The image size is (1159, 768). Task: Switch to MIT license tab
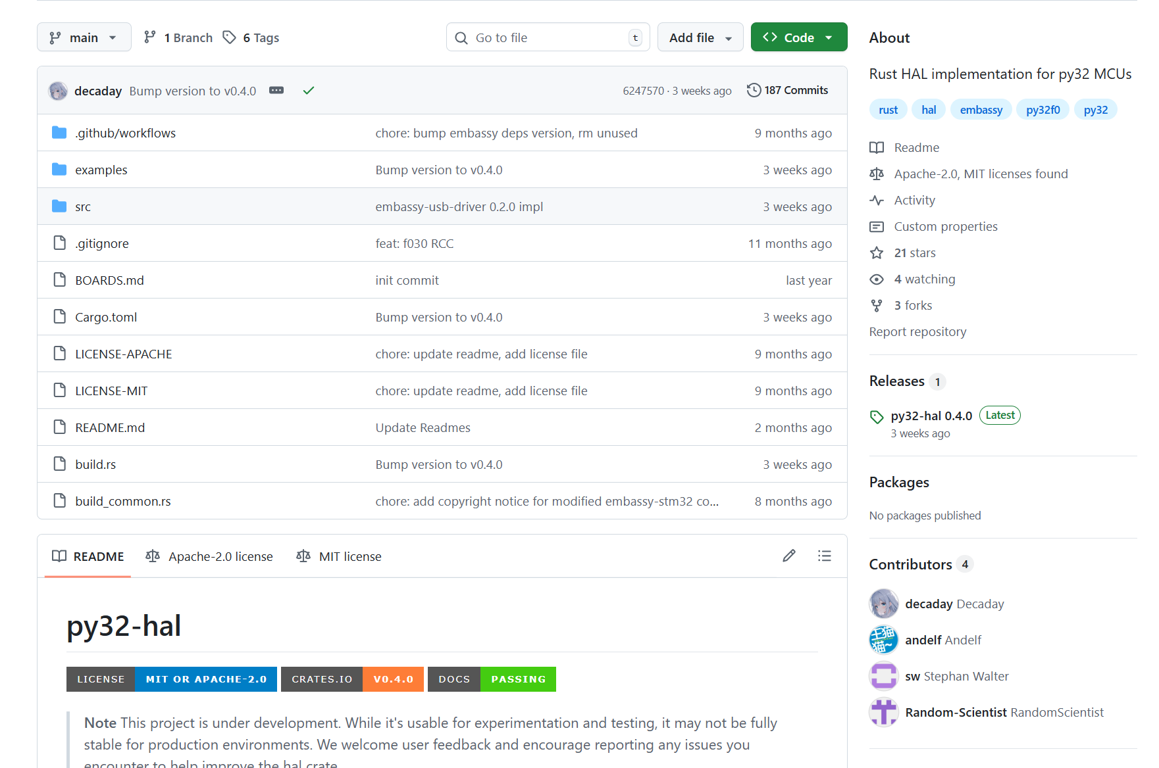point(339,556)
